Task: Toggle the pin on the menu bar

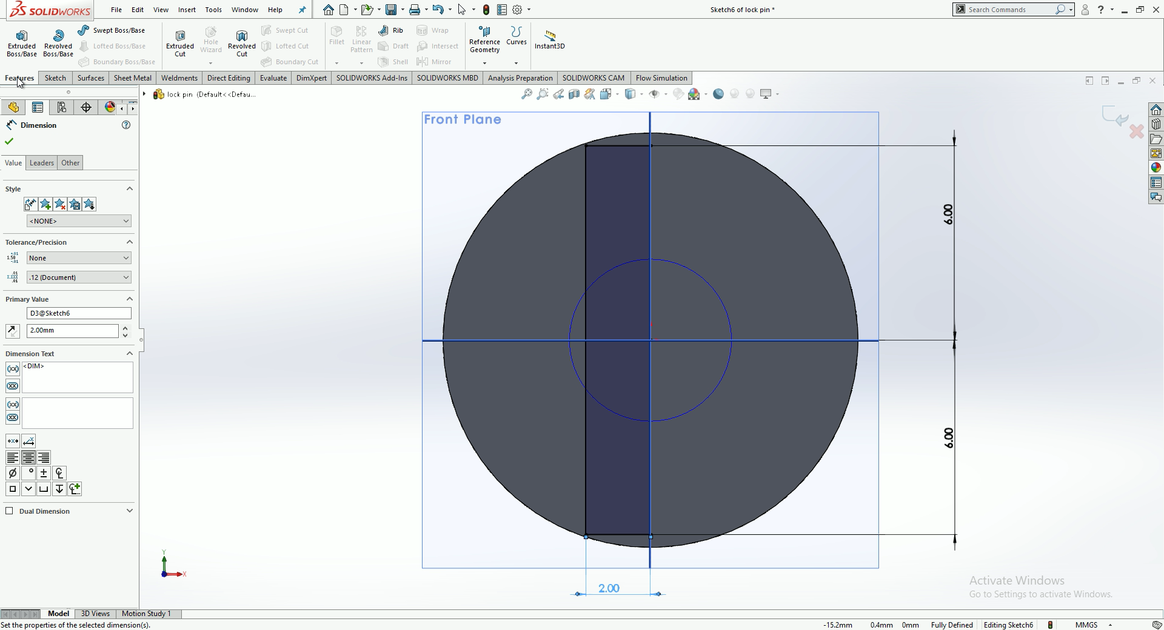Action: point(303,10)
